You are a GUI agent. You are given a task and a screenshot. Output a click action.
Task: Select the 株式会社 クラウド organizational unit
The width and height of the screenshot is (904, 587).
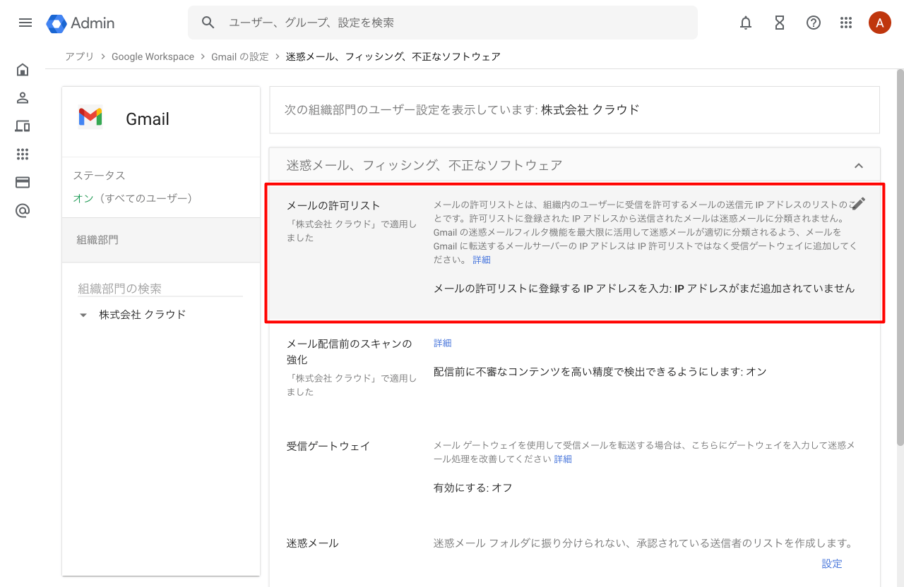(x=143, y=315)
